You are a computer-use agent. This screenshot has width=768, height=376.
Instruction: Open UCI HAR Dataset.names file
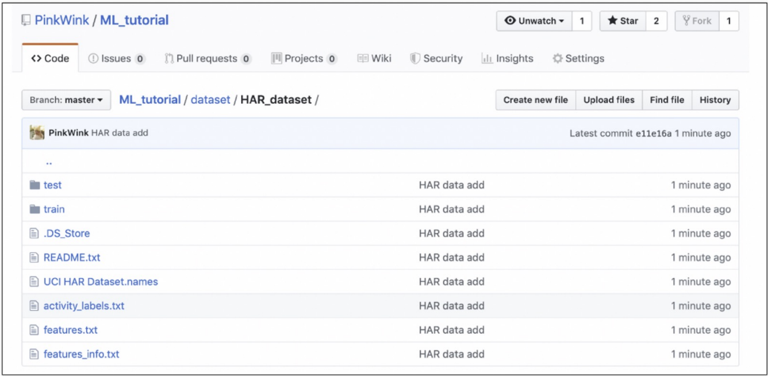[x=101, y=282]
